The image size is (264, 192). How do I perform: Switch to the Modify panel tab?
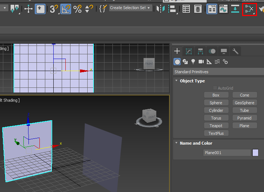click(188, 51)
